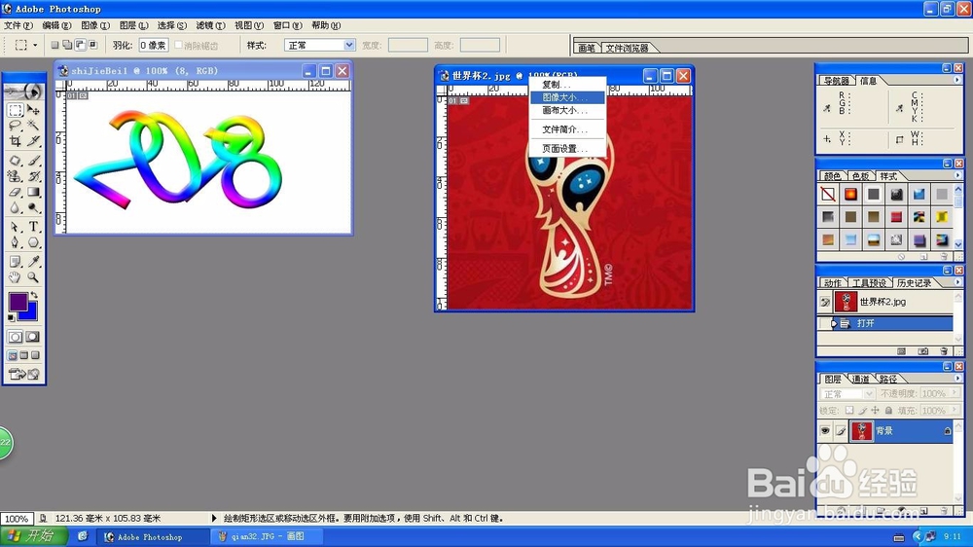The width and height of the screenshot is (973, 547).
Task: Open the layer 不透明度 opacity arrow
Action: tap(955, 393)
